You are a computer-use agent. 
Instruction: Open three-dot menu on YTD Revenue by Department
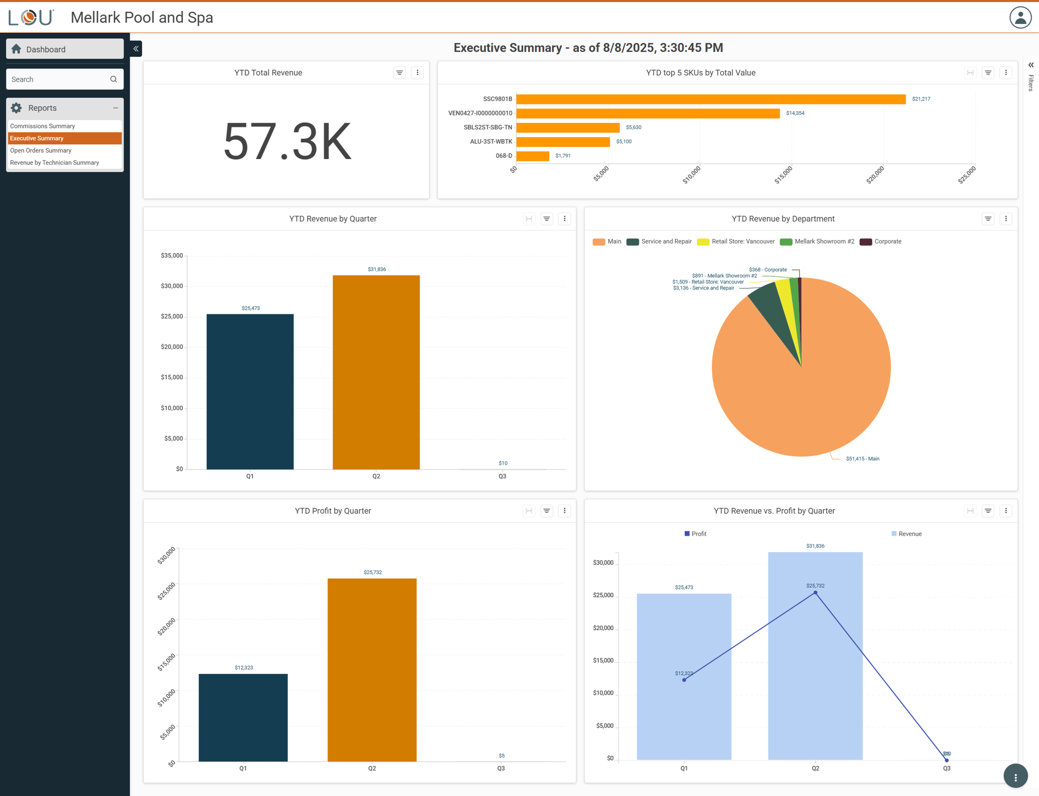(x=1006, y=219)
